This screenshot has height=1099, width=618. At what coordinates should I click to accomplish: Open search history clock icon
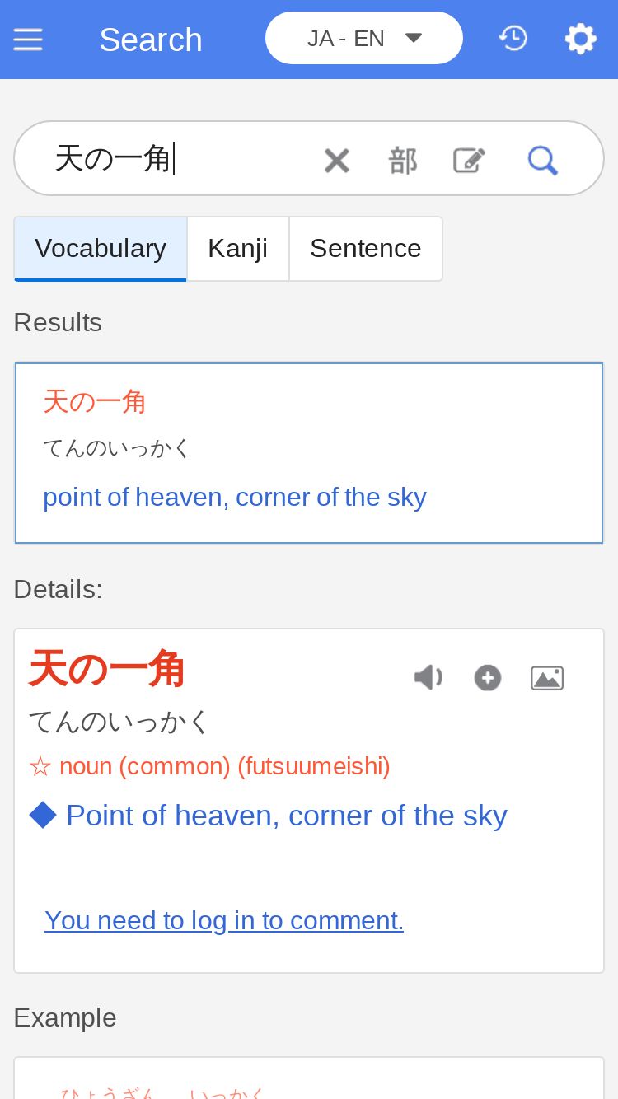pyautogui.click(x=513, y=38)
